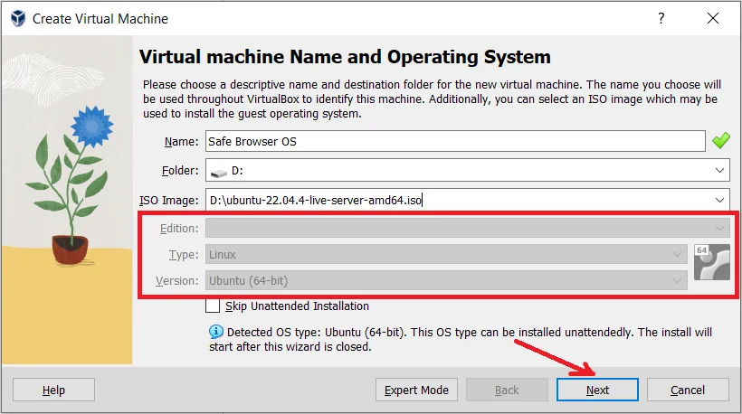Open the Folder dropdown arrow
Viewport: 742px width, 414px height.
(719, 170)
